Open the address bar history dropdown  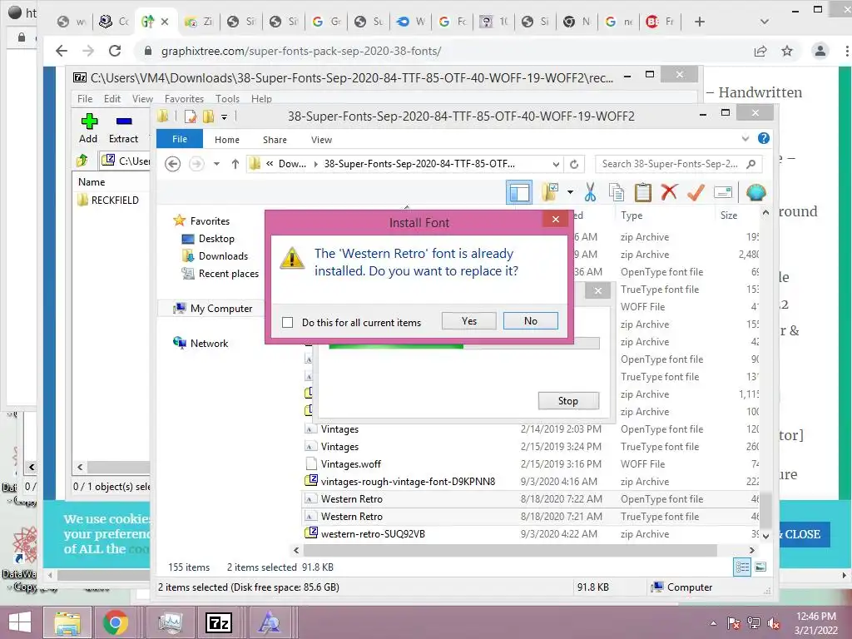556,164
